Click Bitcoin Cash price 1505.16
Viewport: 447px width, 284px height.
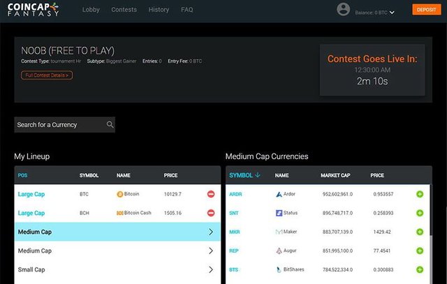pyautogui.click(x=173, y=213)
